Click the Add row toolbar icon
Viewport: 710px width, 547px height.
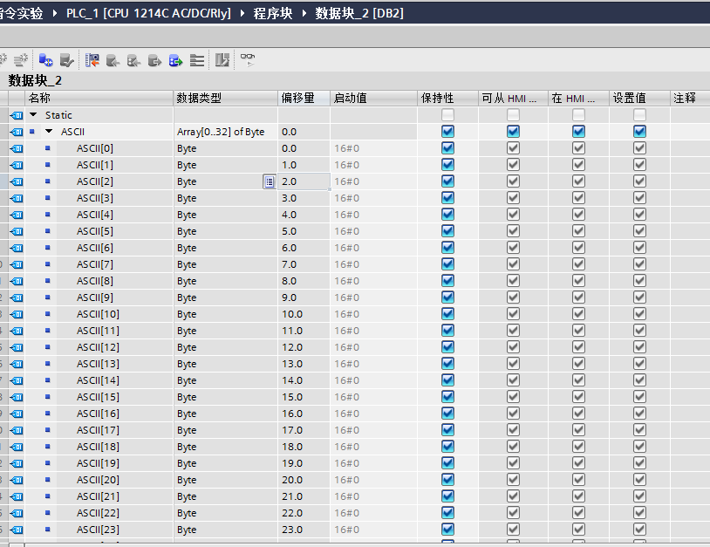(21, 60)
